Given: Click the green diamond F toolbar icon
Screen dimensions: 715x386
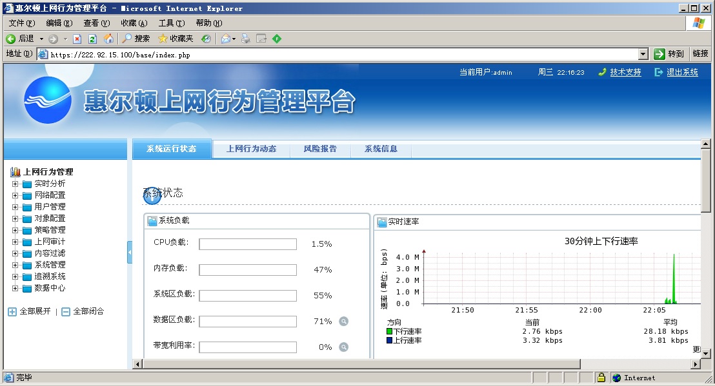Looking at the screenshot, I should 277,39.
